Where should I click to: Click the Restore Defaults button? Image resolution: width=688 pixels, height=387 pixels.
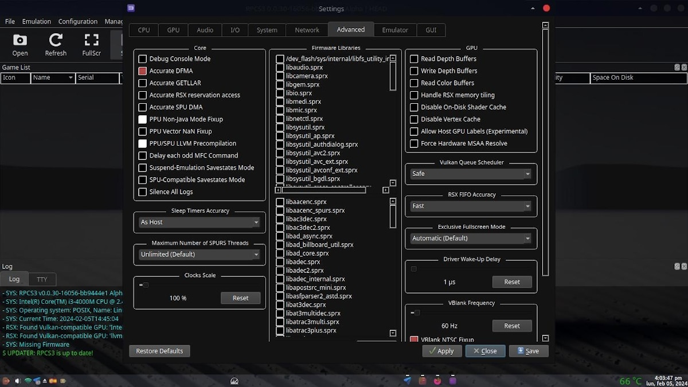(159, 351)
